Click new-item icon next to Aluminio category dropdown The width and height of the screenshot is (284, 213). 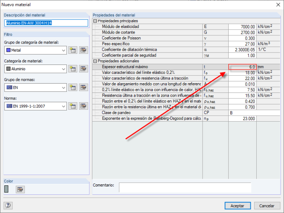pos(73,69)
